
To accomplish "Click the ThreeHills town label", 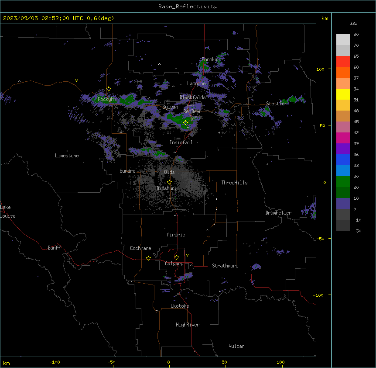I will click(x=234, y=183).
